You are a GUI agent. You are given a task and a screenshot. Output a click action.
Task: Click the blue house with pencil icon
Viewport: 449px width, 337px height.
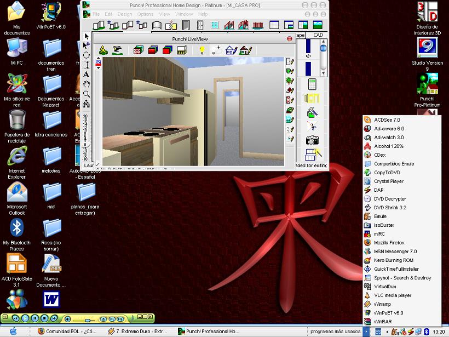(232, 50)
